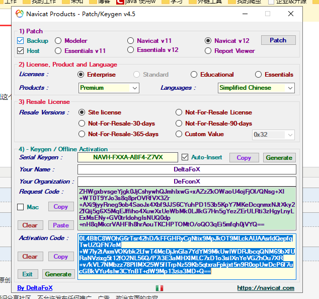The height and width of the screenshot is (299, 319).
Task: Copy the Request Code
Action: tap(61, 206)
